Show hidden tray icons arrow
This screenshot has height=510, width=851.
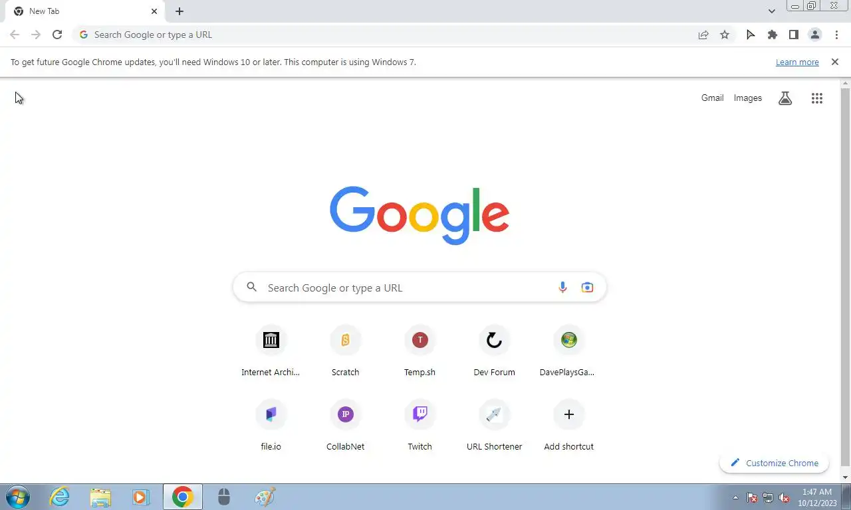click(735, 497)
